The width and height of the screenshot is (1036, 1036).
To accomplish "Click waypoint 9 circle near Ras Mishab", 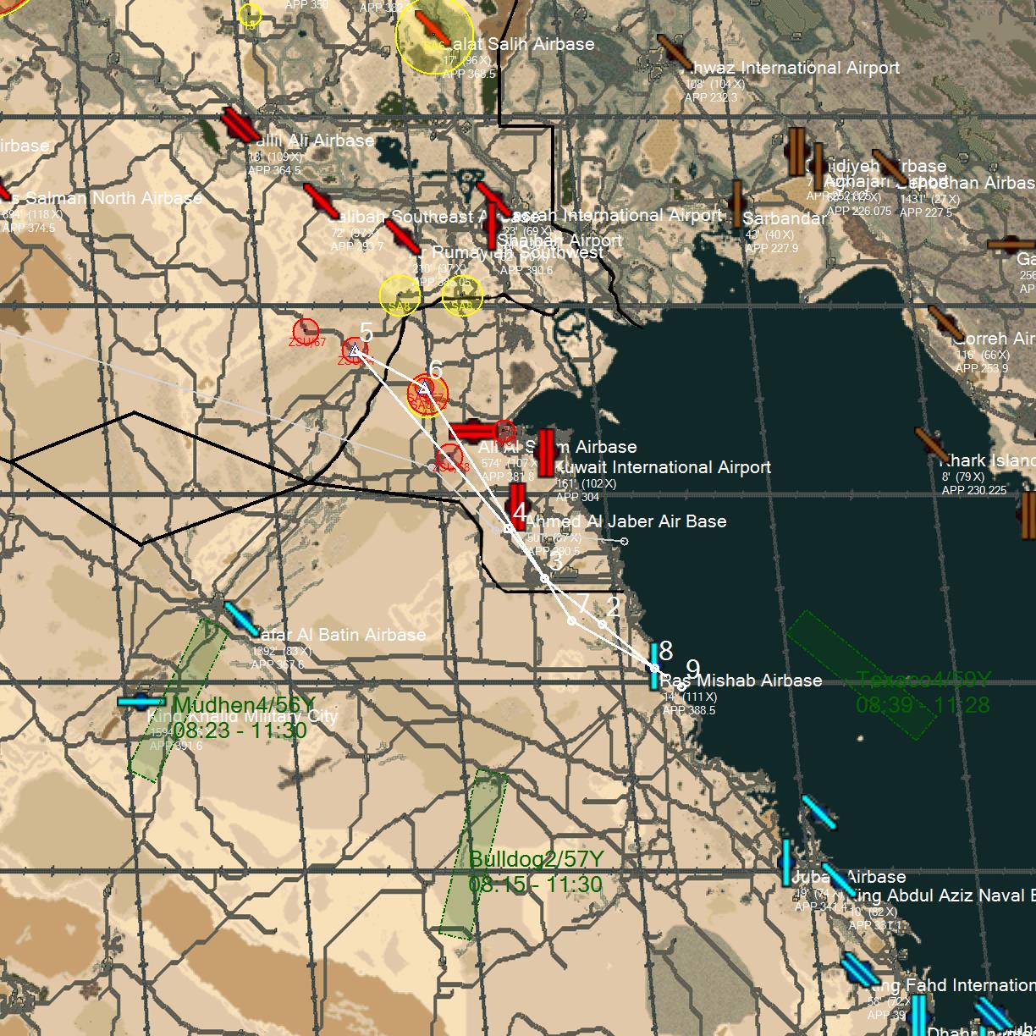I will (682, 687).
